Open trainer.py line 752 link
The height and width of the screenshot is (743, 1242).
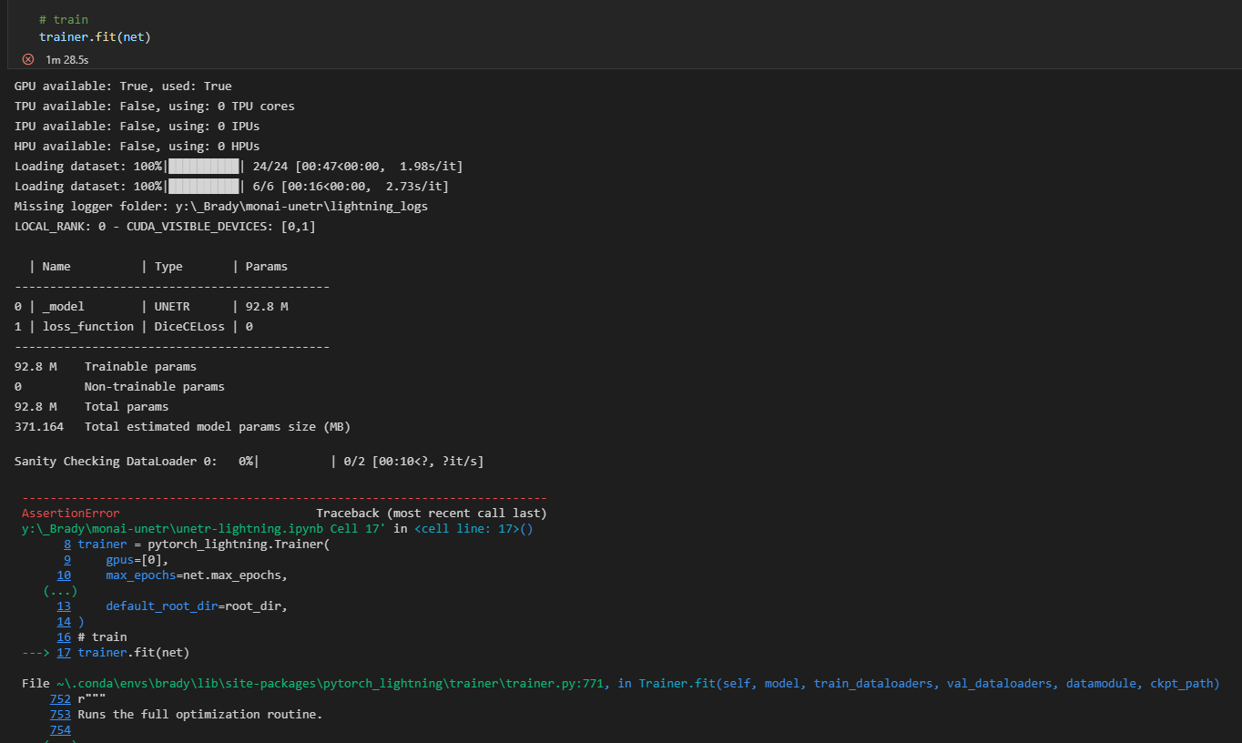point(60,699)
